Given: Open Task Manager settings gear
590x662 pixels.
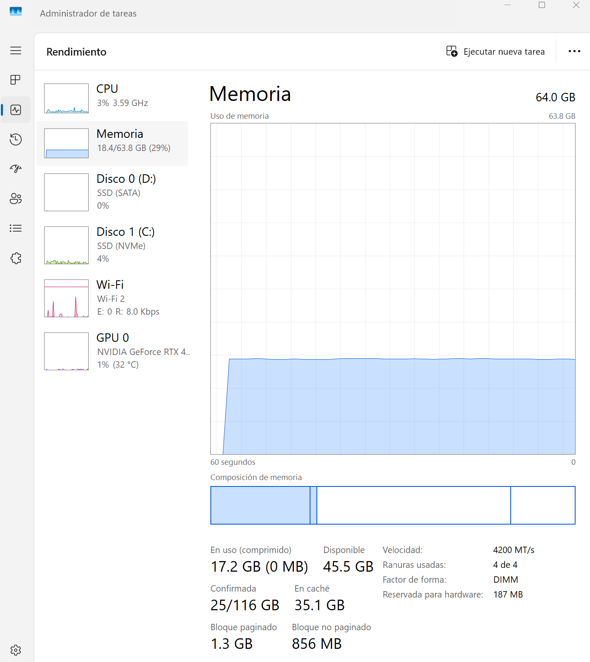Looking at the screenshot, I should (16, 650).
